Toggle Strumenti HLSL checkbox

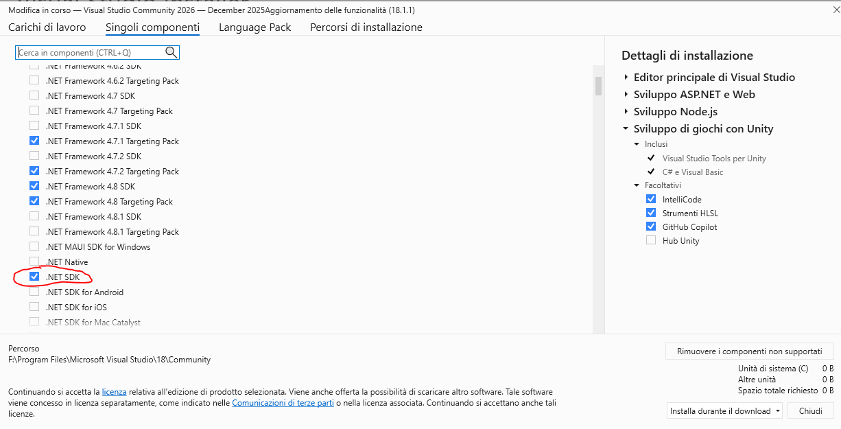pyautogui.click(x=651, y=213)
